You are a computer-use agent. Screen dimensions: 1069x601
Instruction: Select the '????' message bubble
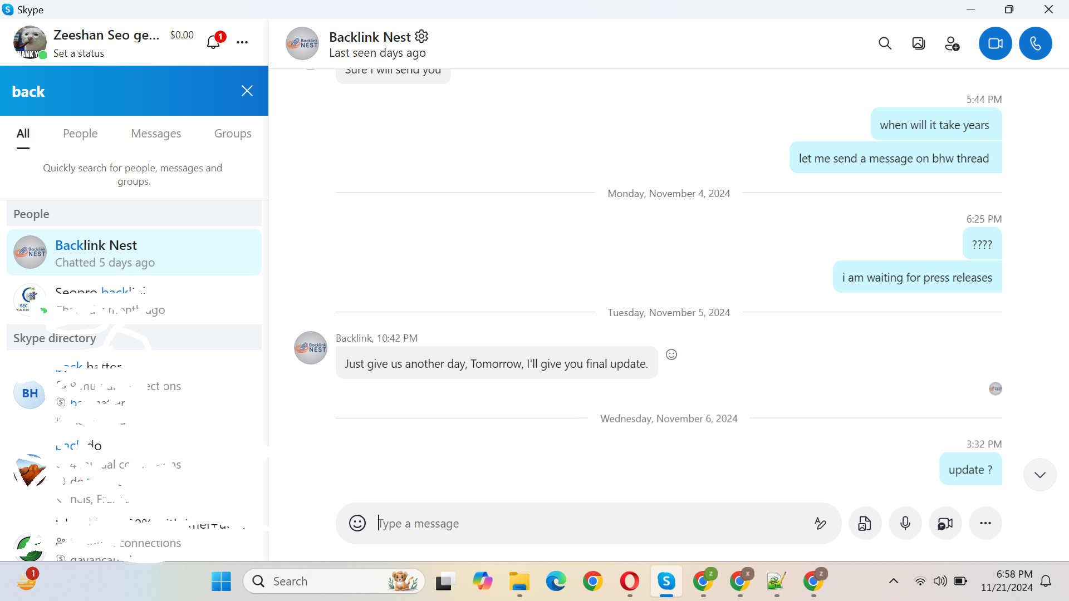coord(982,244)
